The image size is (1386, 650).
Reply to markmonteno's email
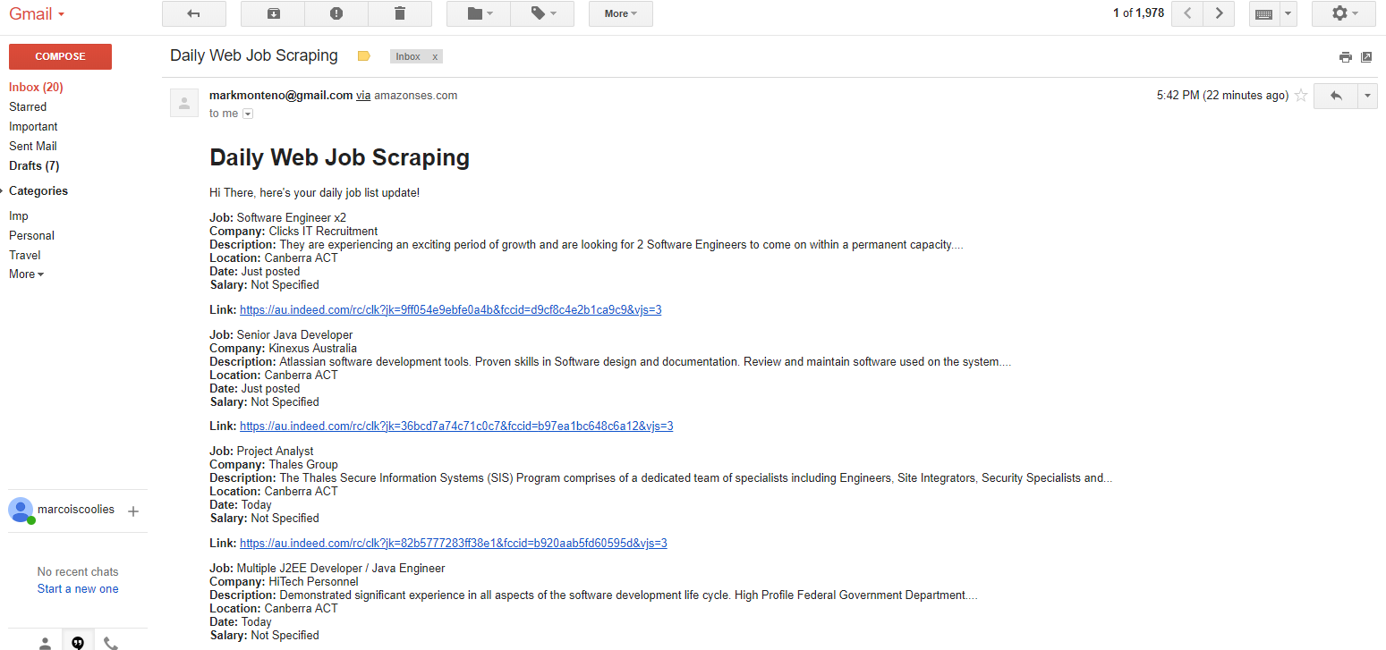point(1335,96)
